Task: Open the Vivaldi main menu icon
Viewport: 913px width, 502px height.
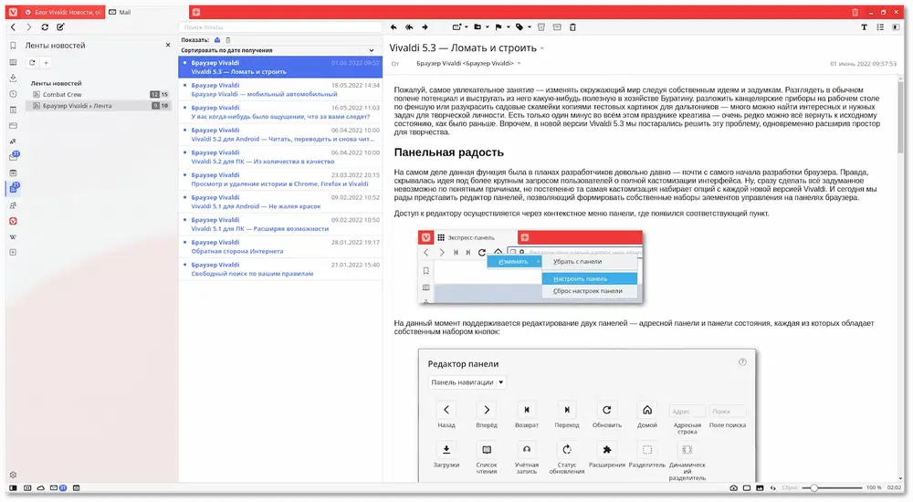Action: coord(13,12)
